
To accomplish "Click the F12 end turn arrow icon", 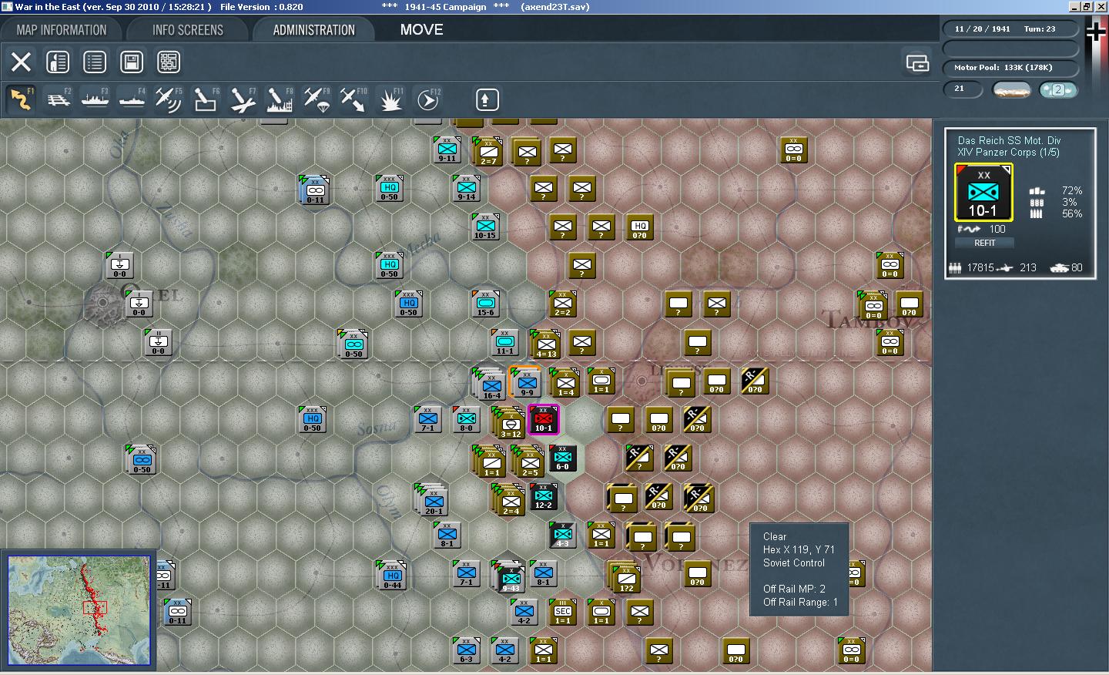I will [427, 99].
